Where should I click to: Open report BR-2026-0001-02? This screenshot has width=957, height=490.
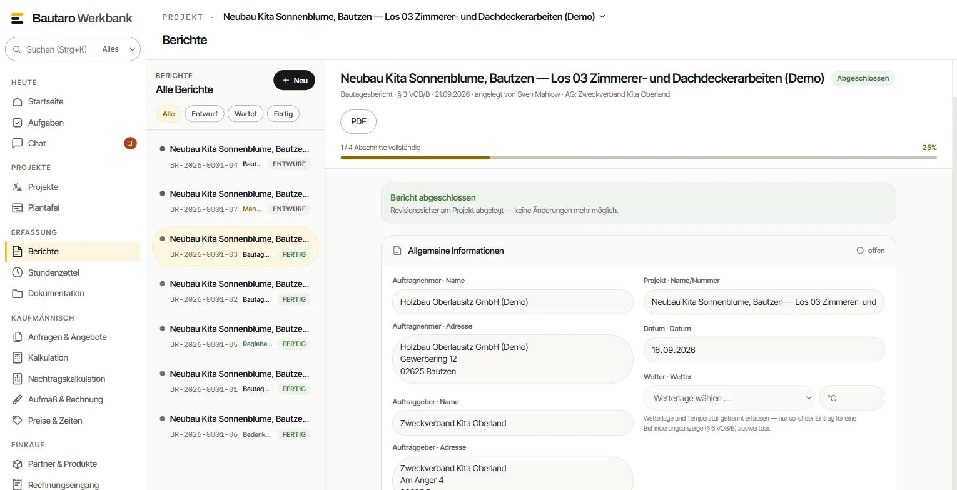click(236, 292)
